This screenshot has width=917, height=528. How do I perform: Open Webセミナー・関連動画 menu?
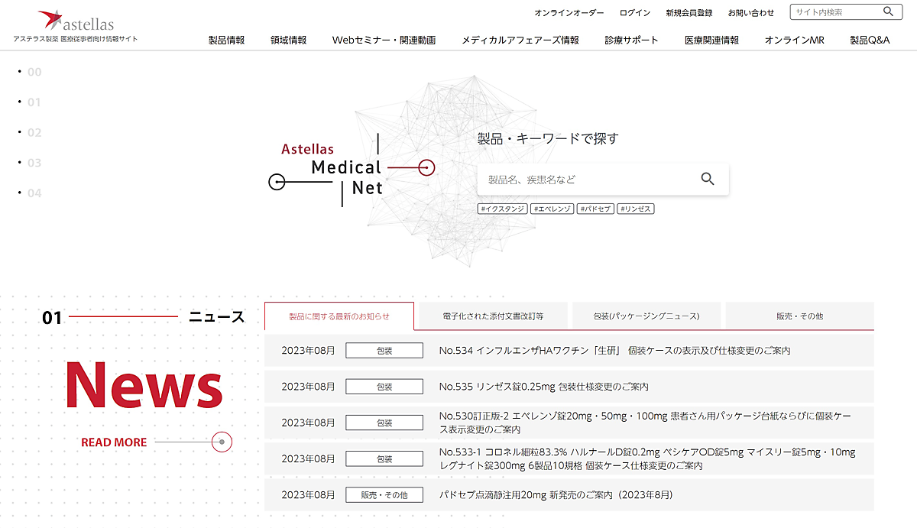coord(384,40)
